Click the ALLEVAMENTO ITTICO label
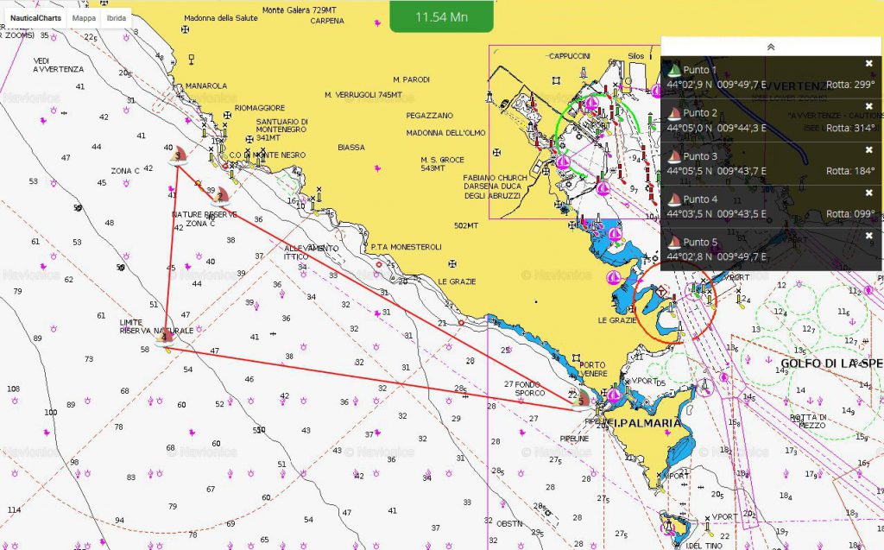This screenshot has height=550, width=884. point(311,252)
